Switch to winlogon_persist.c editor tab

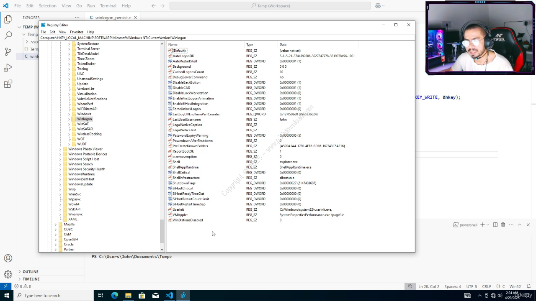click(113, 18)
